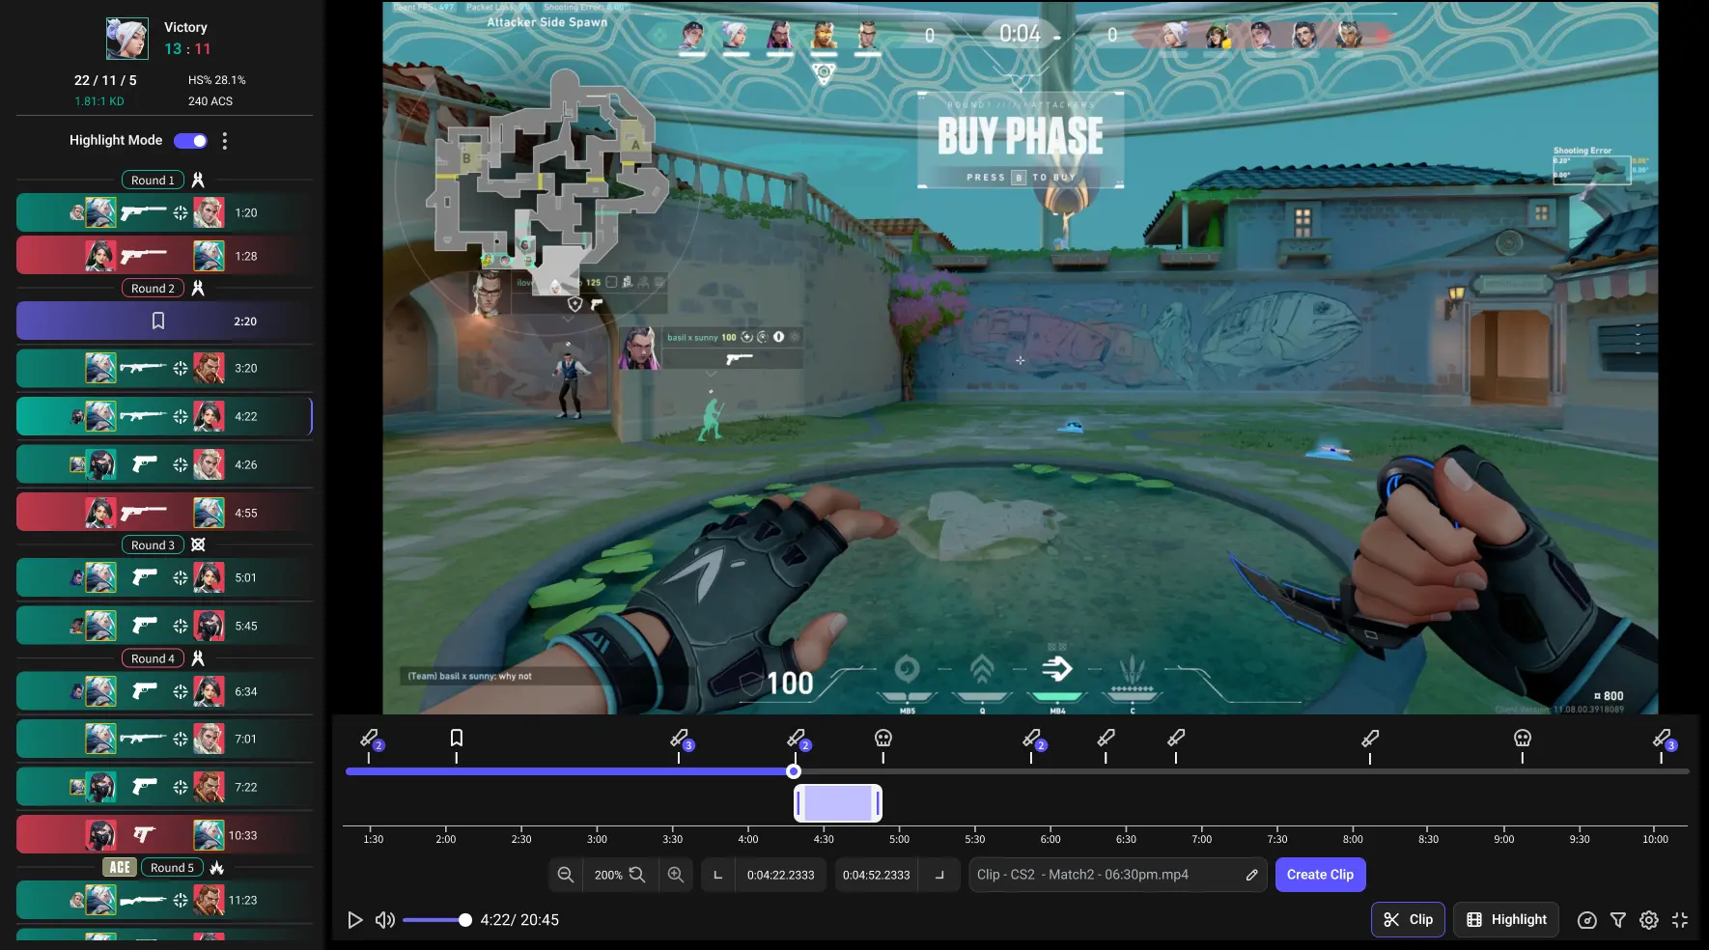The height and width of the screenshot is (950, 1709).
Task: Jump to second skull marker near 9:00
Action: click(1523, 739)
